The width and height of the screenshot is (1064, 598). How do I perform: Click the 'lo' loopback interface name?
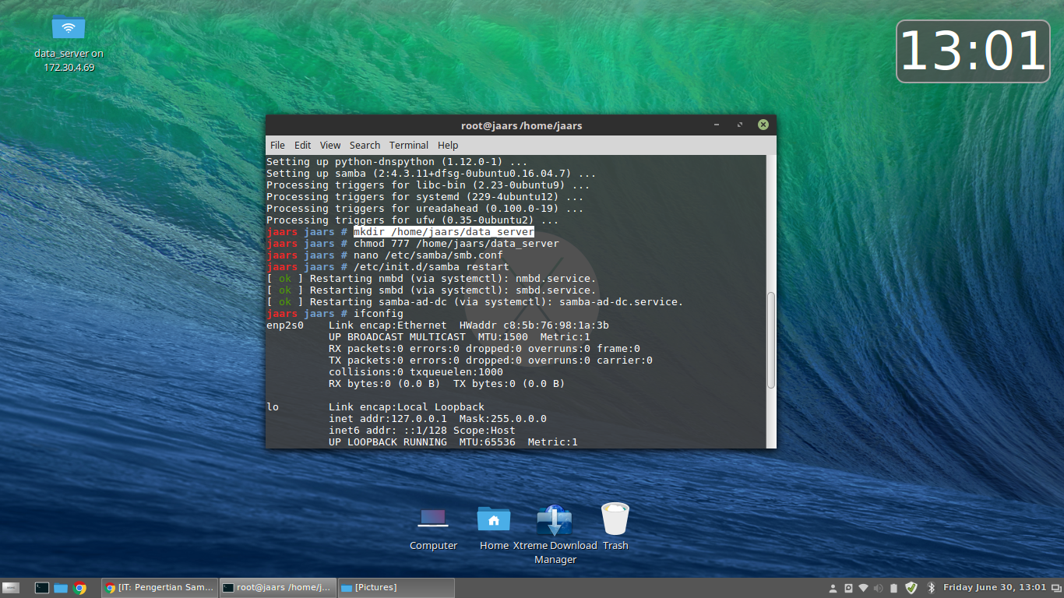(x=273, y=407)
